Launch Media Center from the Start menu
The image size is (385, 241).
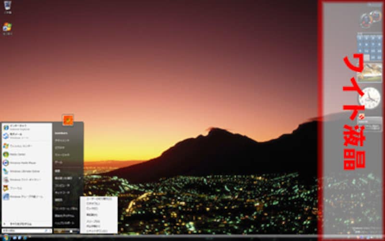[x=26, y=154]
